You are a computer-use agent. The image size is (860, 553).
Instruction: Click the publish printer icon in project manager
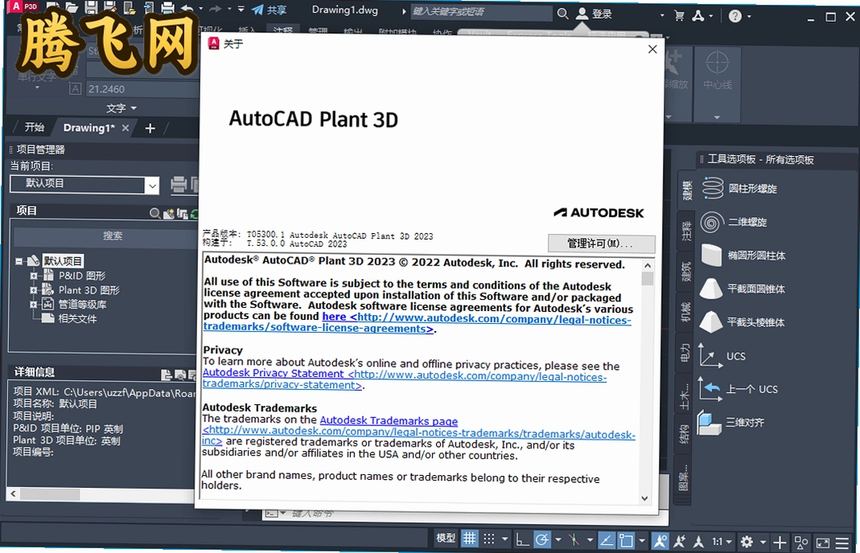[x=179, y=185]
